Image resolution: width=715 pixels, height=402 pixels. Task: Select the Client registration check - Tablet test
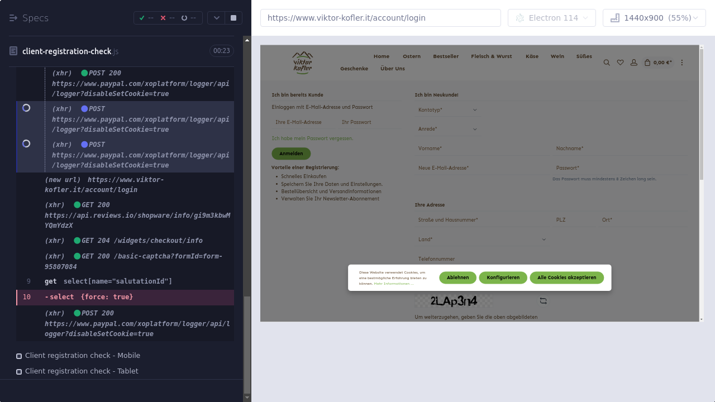(x=81, y=371)
